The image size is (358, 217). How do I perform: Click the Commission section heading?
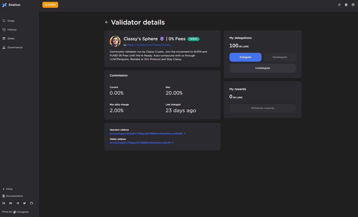[118, 76]
